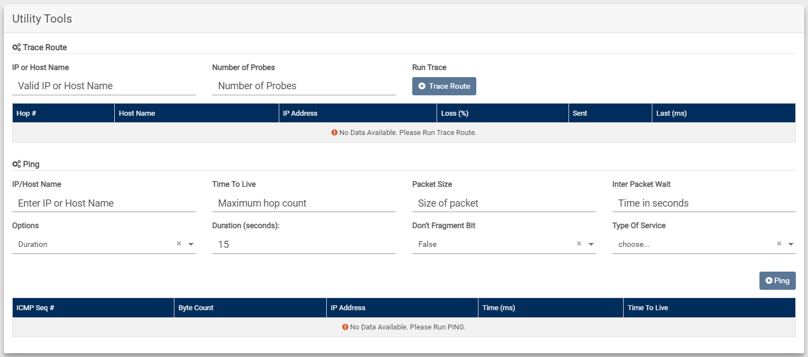Click the Size of packet input

click(504, 203)
